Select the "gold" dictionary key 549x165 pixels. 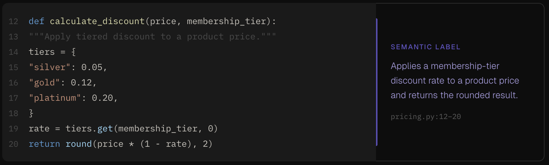coord(44,83)
